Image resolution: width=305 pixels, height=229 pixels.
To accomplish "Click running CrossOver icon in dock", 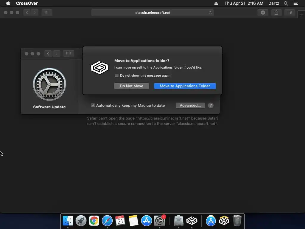I will 192,221.
